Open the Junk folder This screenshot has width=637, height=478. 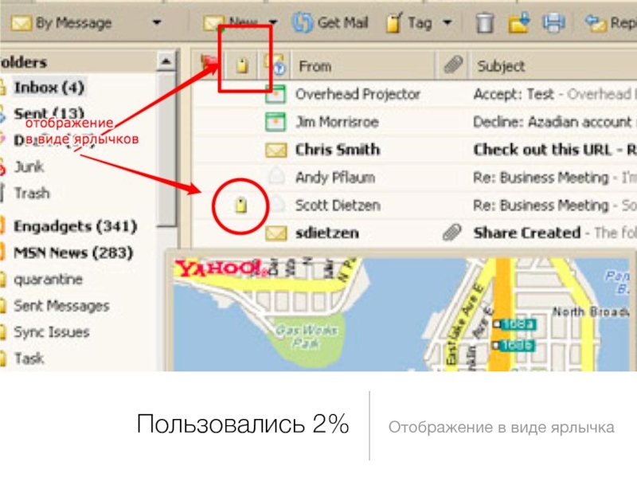pyautogui.click(x=29, y=167)
